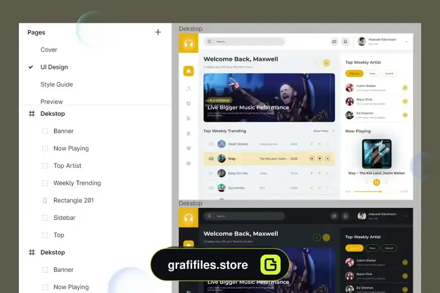
Task: Click the Show More link in Top Weekly Trending
Action: click(x=321, y=131)
